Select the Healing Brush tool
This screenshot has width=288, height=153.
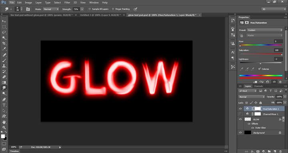coord(4,55)
